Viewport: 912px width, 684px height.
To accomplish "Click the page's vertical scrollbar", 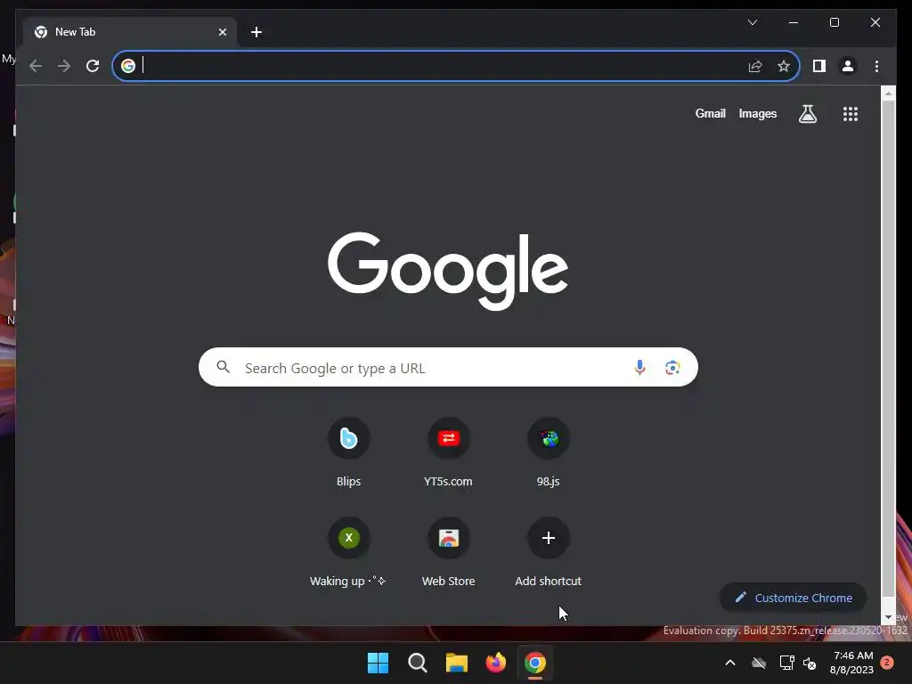I will (x=888, y=349).
